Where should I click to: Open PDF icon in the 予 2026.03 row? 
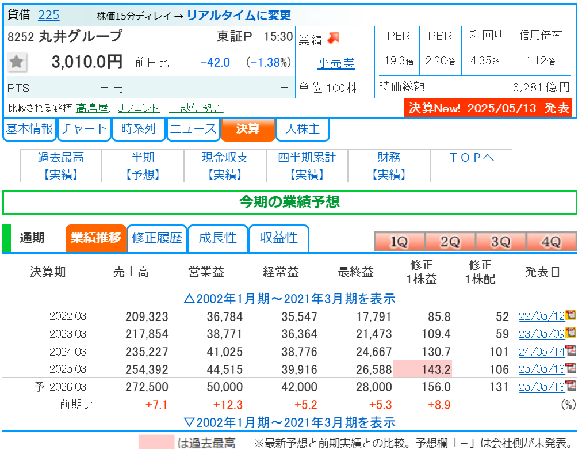(571, 386)
